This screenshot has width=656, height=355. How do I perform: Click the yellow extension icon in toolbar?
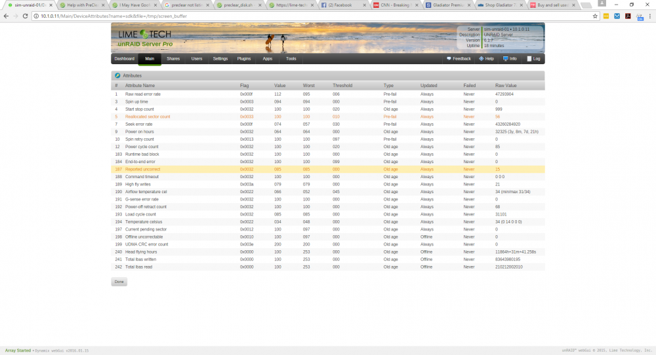point(605,16)
